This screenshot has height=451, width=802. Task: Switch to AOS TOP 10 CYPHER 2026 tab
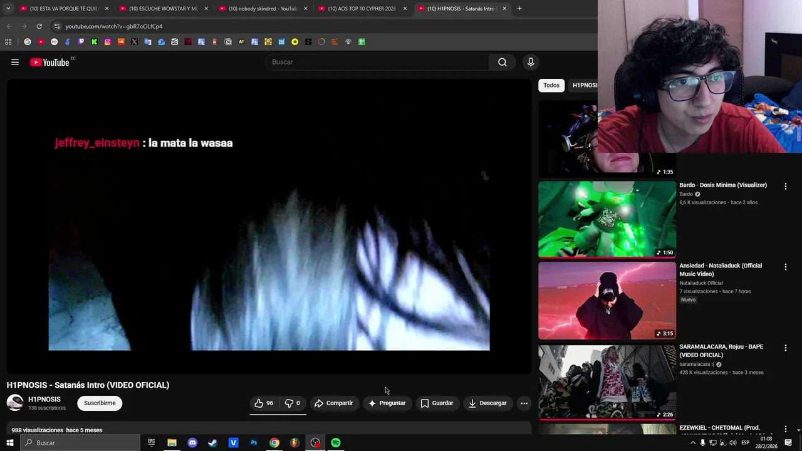(362, 9)
